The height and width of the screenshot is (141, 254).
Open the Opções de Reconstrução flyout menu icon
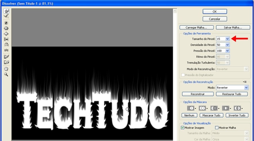(245, 82)
